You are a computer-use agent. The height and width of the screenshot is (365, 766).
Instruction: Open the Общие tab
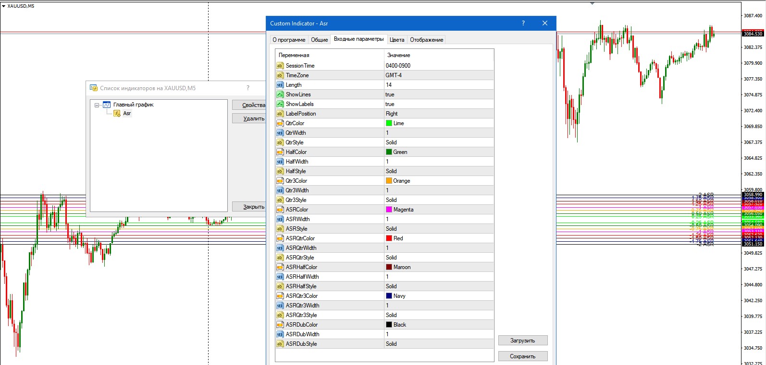coord(319,40)
